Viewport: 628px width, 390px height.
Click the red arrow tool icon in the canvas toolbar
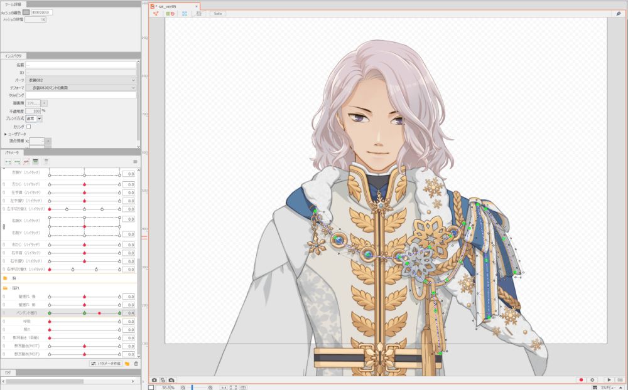(x=156, y=14)
